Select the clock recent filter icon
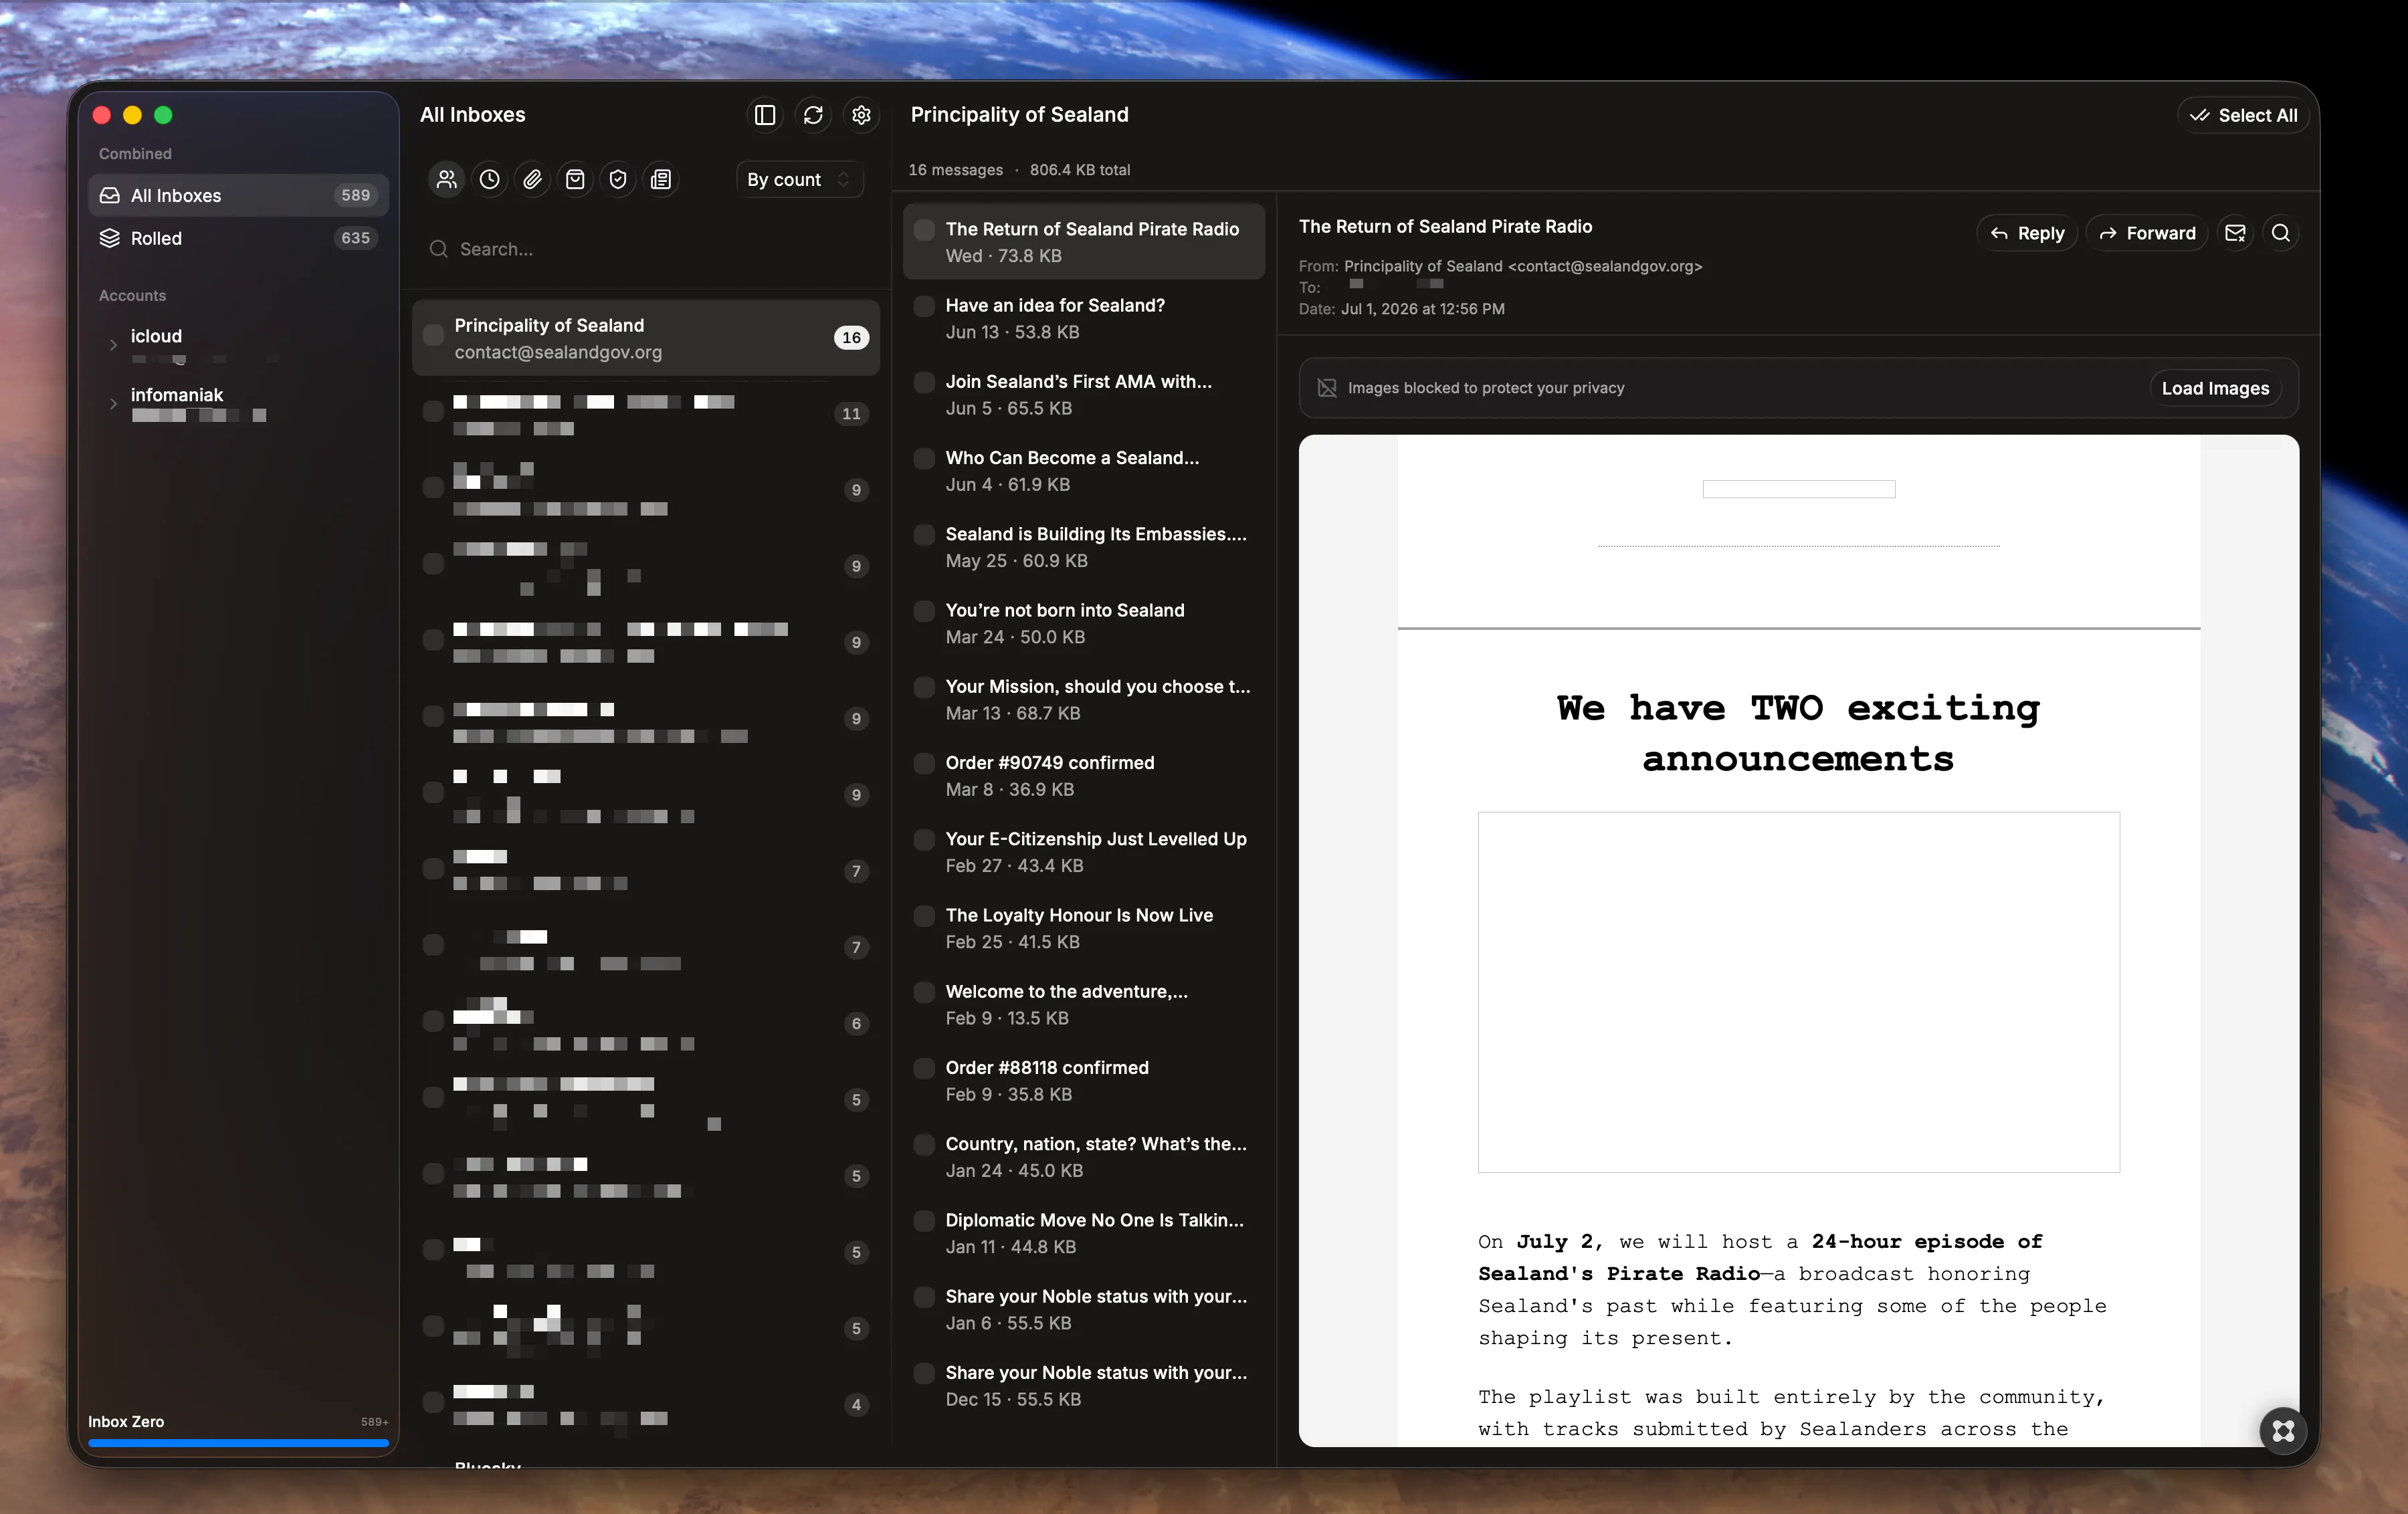The image size is (2408, 1514). [x=490, y=180]
